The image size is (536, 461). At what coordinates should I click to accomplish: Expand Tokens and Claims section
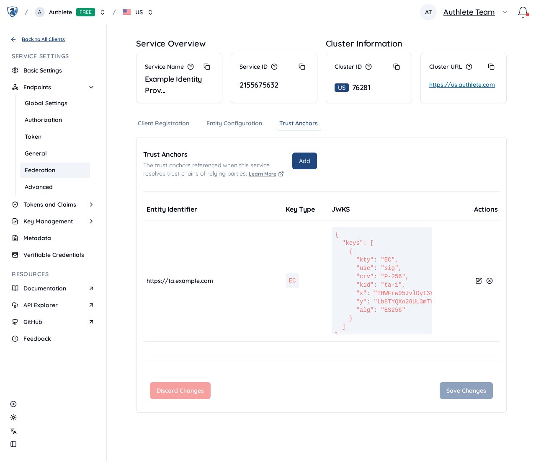click(x=91, y=205)
